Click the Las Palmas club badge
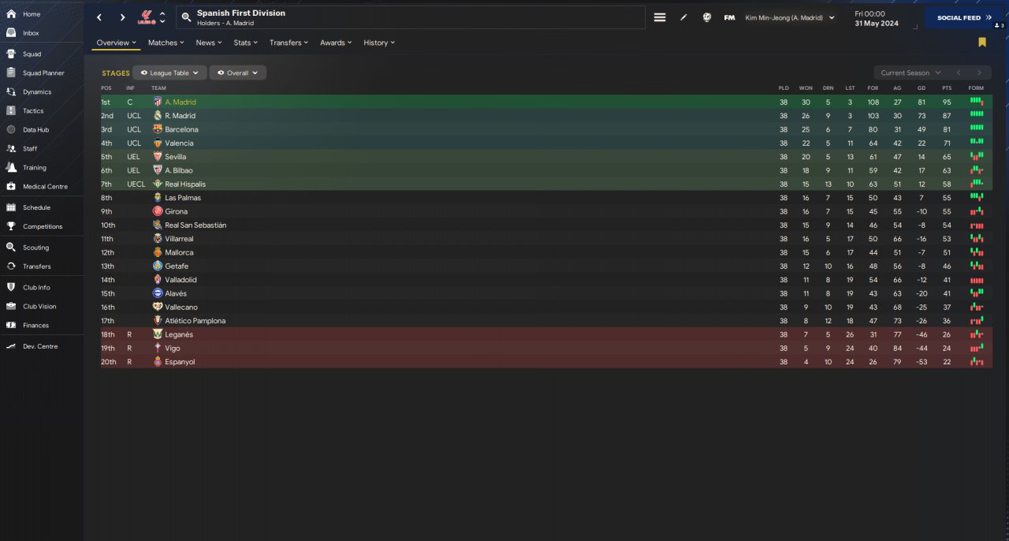 pos(158,198)
